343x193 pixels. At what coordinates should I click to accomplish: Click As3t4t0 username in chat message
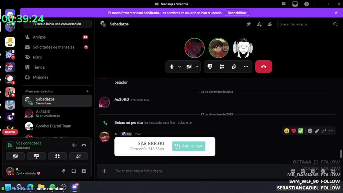click(x=122, y=99)
